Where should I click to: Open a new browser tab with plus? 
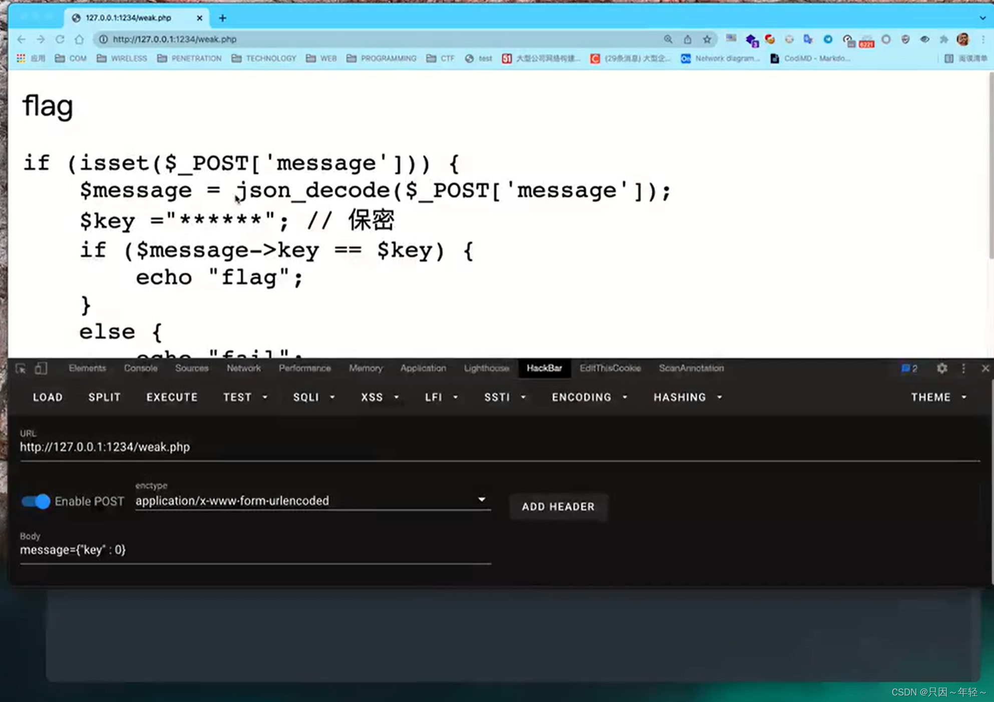(x=222, y=18)
